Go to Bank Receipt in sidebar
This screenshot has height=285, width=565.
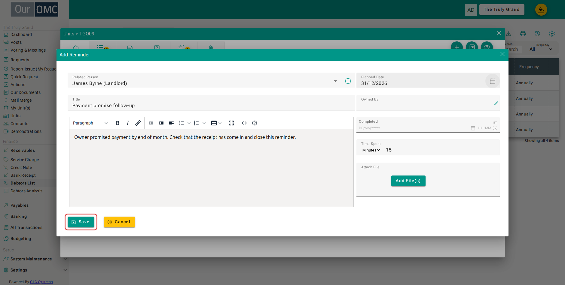coord(23,175)
